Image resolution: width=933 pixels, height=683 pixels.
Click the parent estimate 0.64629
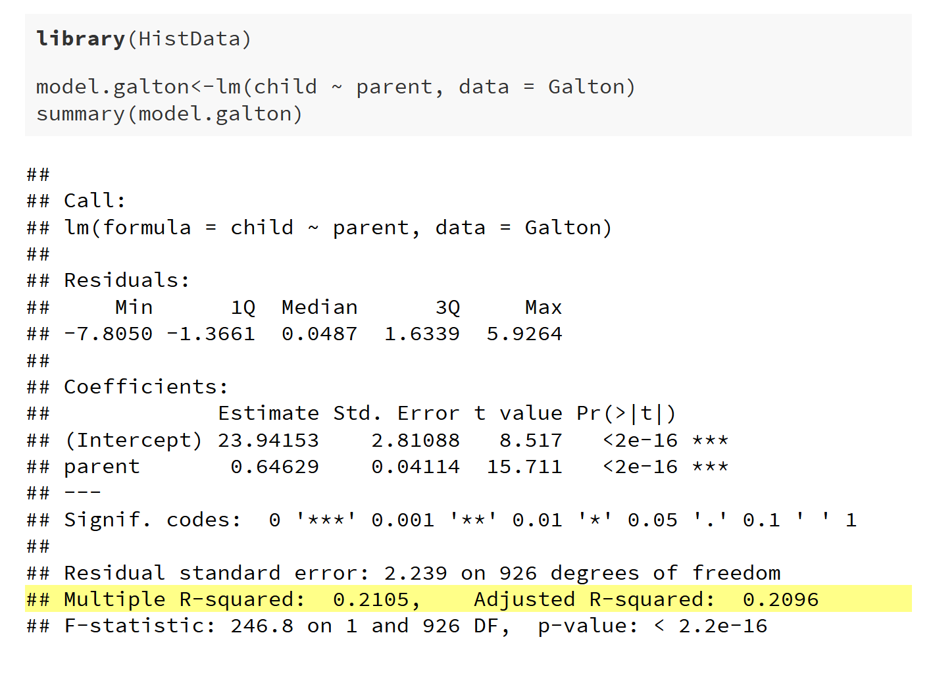(x=274, y=467)
